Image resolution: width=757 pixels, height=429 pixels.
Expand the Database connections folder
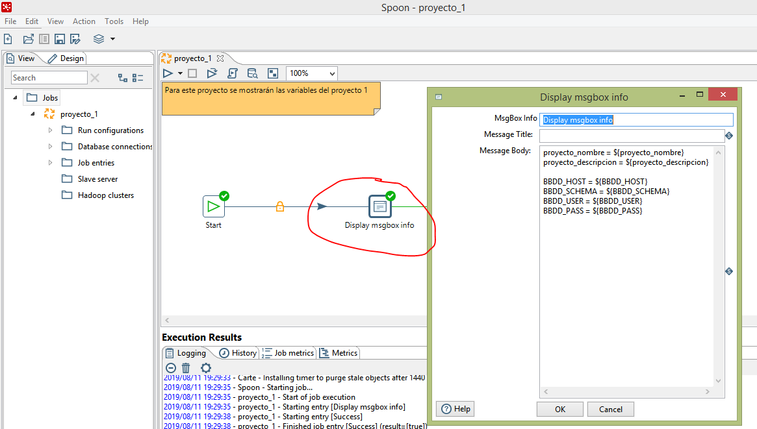click(50, 147)
